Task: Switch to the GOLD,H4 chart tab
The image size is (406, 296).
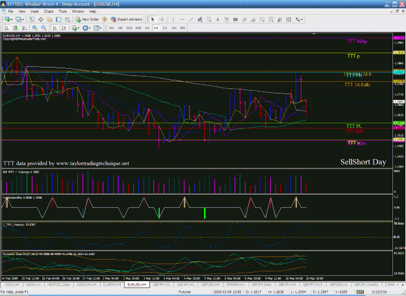Action: [12, 284]
